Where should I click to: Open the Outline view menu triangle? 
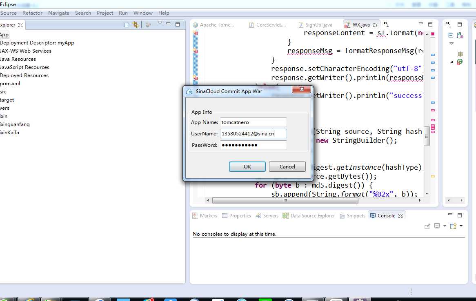(x=452, y=44)
